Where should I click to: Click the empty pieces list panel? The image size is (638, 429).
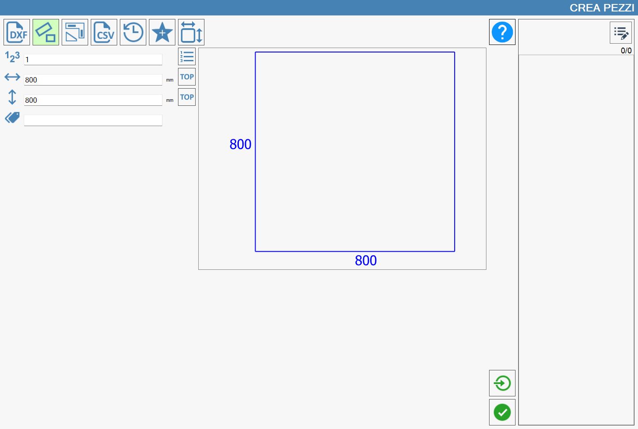click(x=576, y=240)
